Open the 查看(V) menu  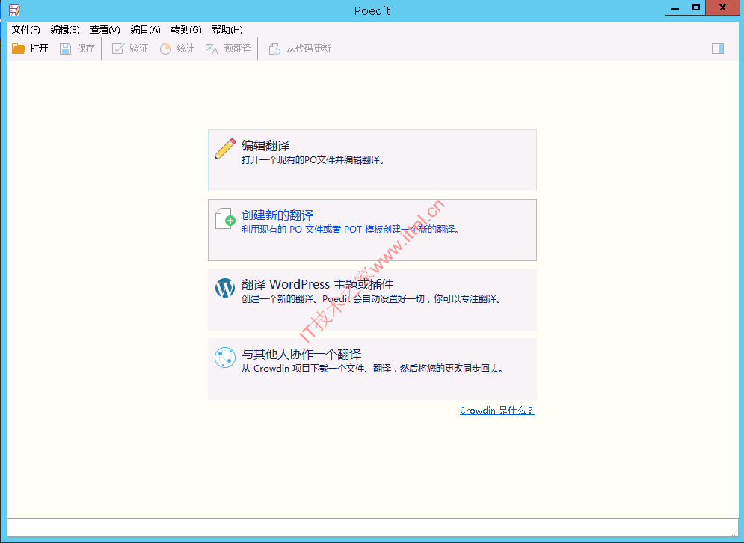[105, 29]
